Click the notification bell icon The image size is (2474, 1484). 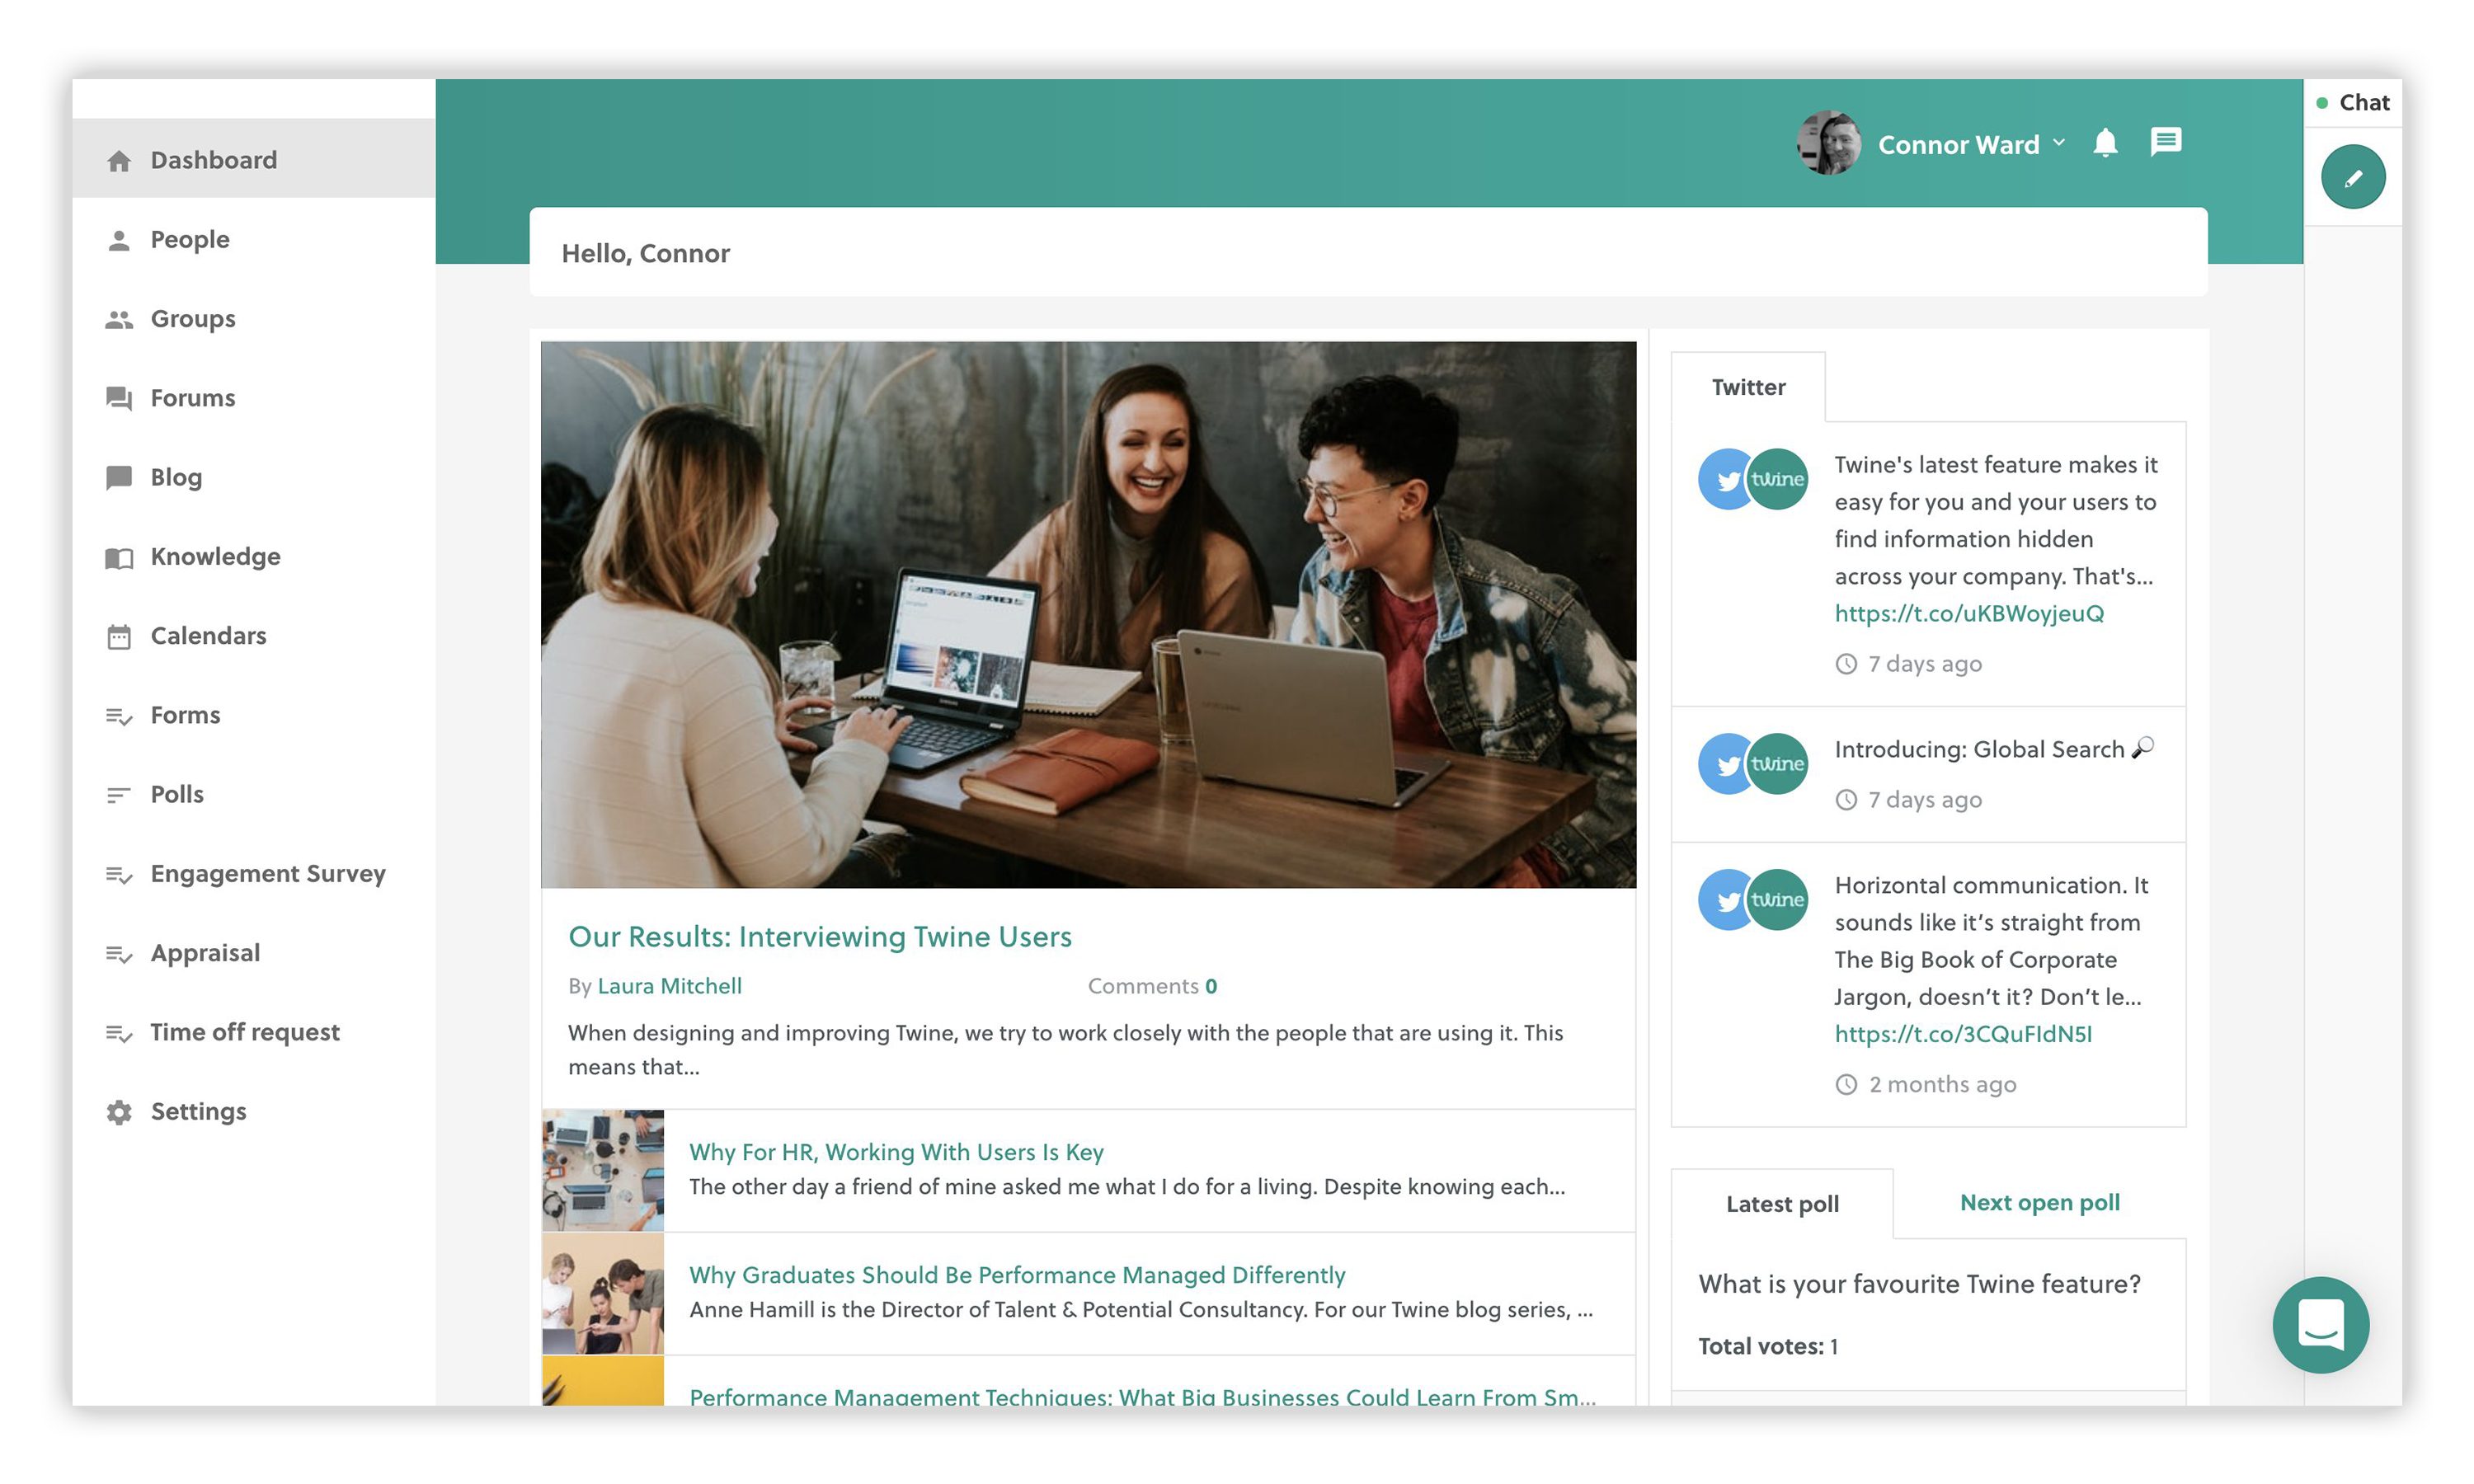click(2104, 144)
